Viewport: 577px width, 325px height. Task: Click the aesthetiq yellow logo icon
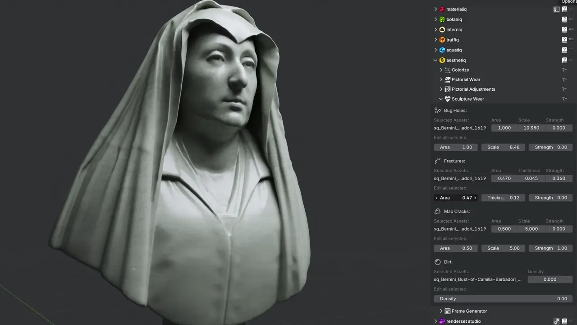pos(442,60)
